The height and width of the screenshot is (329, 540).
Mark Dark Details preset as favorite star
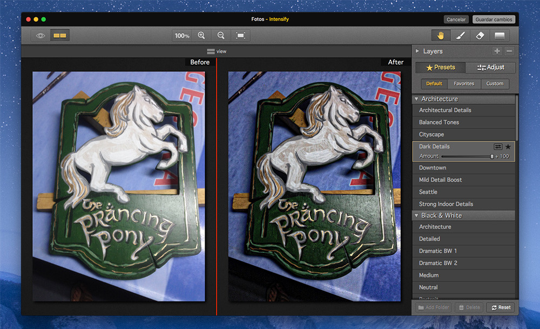(x=508, y=147)
